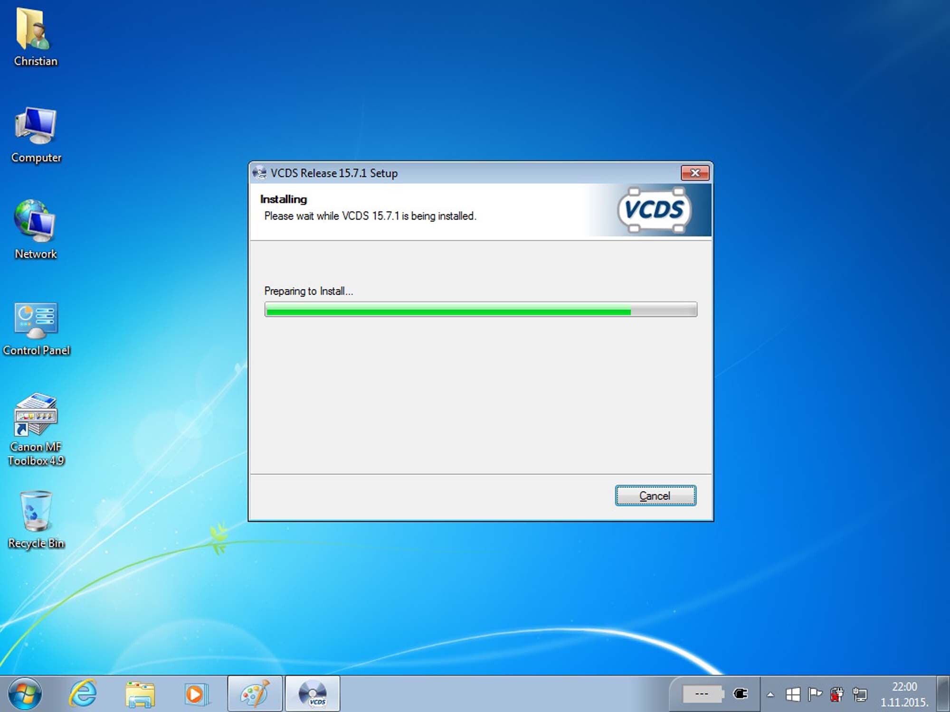Open the Windows Start menu
The height and width of the screenshot is (712, 950).
[x=25, y=693]
